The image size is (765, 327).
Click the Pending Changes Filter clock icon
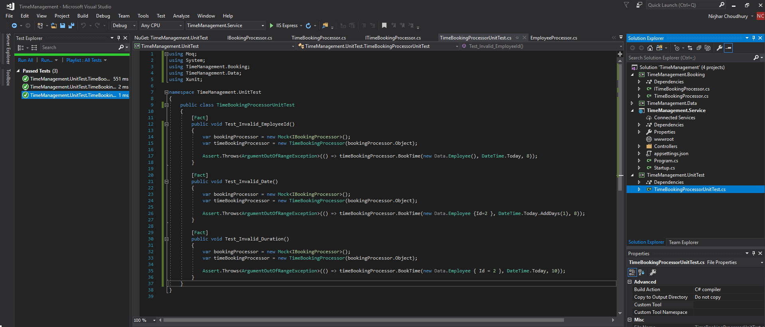tap(676, 48)
